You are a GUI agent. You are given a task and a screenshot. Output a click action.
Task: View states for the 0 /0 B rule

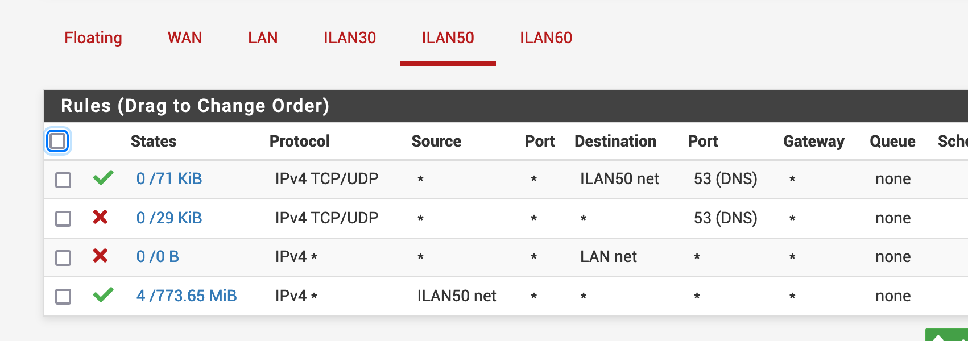(x=158, y=257)
